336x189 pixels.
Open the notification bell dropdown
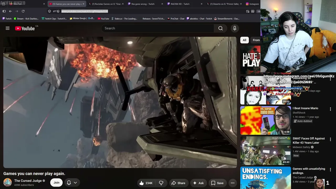point(72,182)
